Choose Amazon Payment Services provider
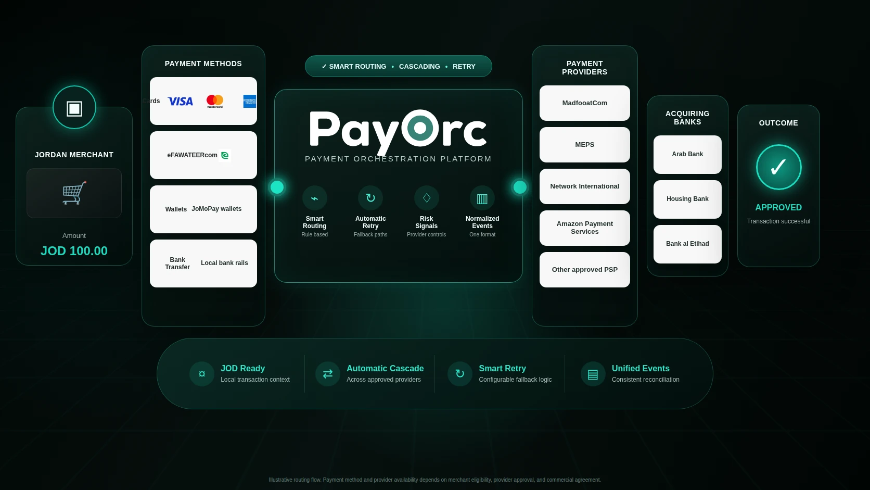This screenshot has width=870, height=490. [585, 228]
